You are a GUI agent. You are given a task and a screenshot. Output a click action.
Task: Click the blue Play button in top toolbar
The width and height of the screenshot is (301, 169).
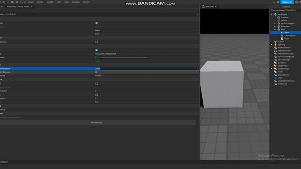tap(13, 2)
